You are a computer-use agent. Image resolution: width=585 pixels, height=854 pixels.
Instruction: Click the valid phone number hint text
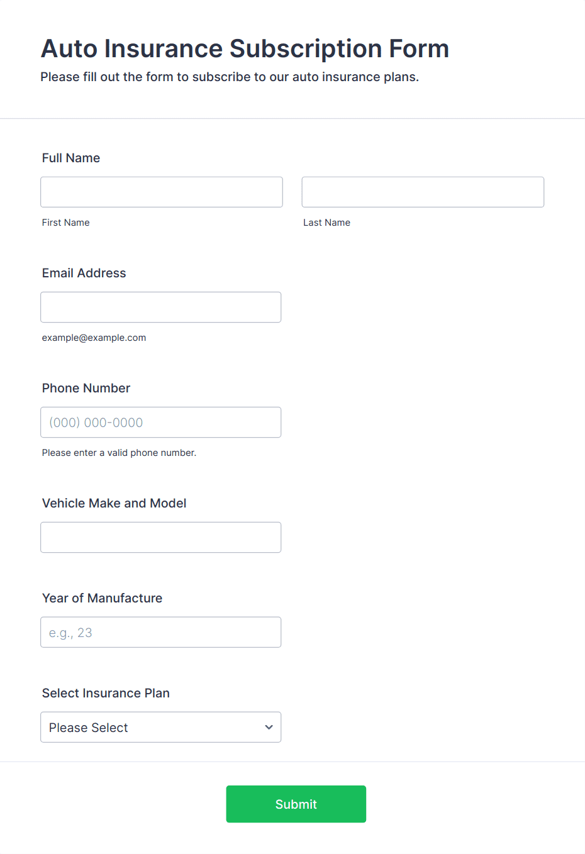click(x=120, y=453)
